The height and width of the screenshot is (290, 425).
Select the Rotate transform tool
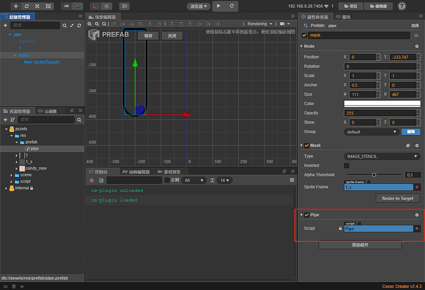pyautogui.click(x=26, y=6)
